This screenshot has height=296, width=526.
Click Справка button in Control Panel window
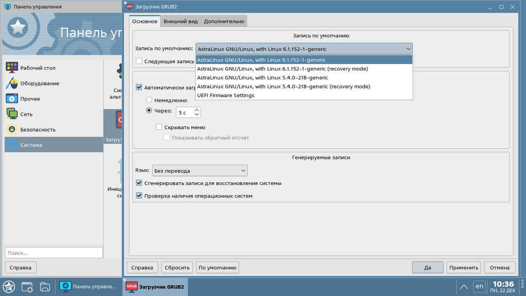coord(21,267)
